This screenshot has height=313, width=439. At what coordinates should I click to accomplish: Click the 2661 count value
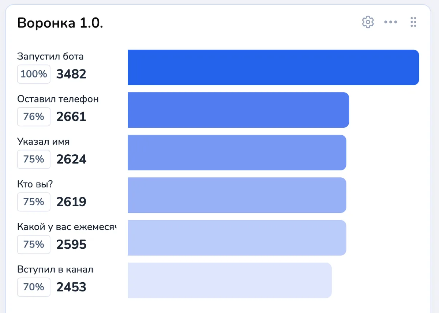[71, 117]
